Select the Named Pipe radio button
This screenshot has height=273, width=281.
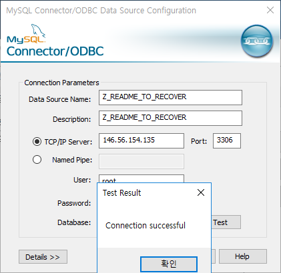coord(37,160)
